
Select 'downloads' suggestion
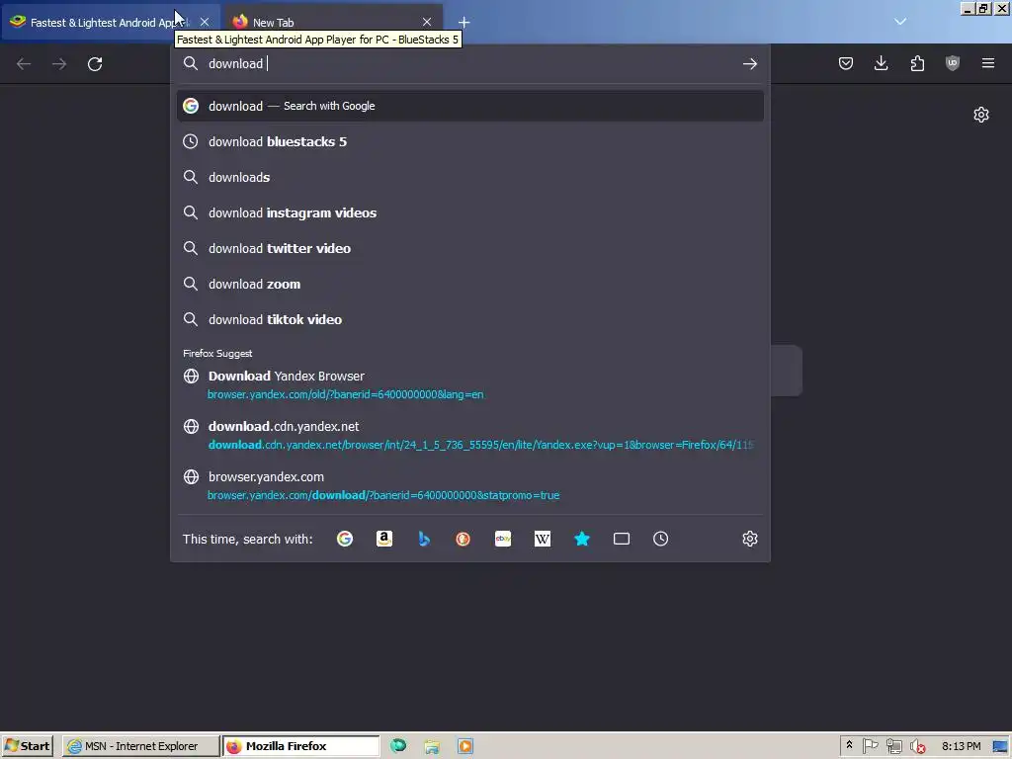(469, 178)
